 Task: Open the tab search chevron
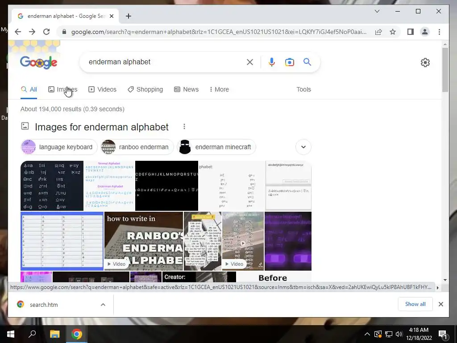pyautogui.click(x=377, y=11)
